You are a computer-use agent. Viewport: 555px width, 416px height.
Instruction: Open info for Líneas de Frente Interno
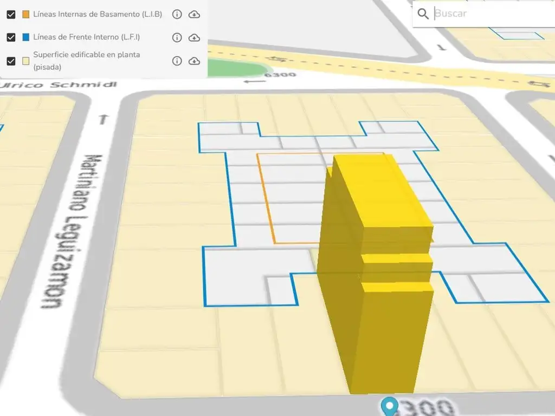[177, 37]
